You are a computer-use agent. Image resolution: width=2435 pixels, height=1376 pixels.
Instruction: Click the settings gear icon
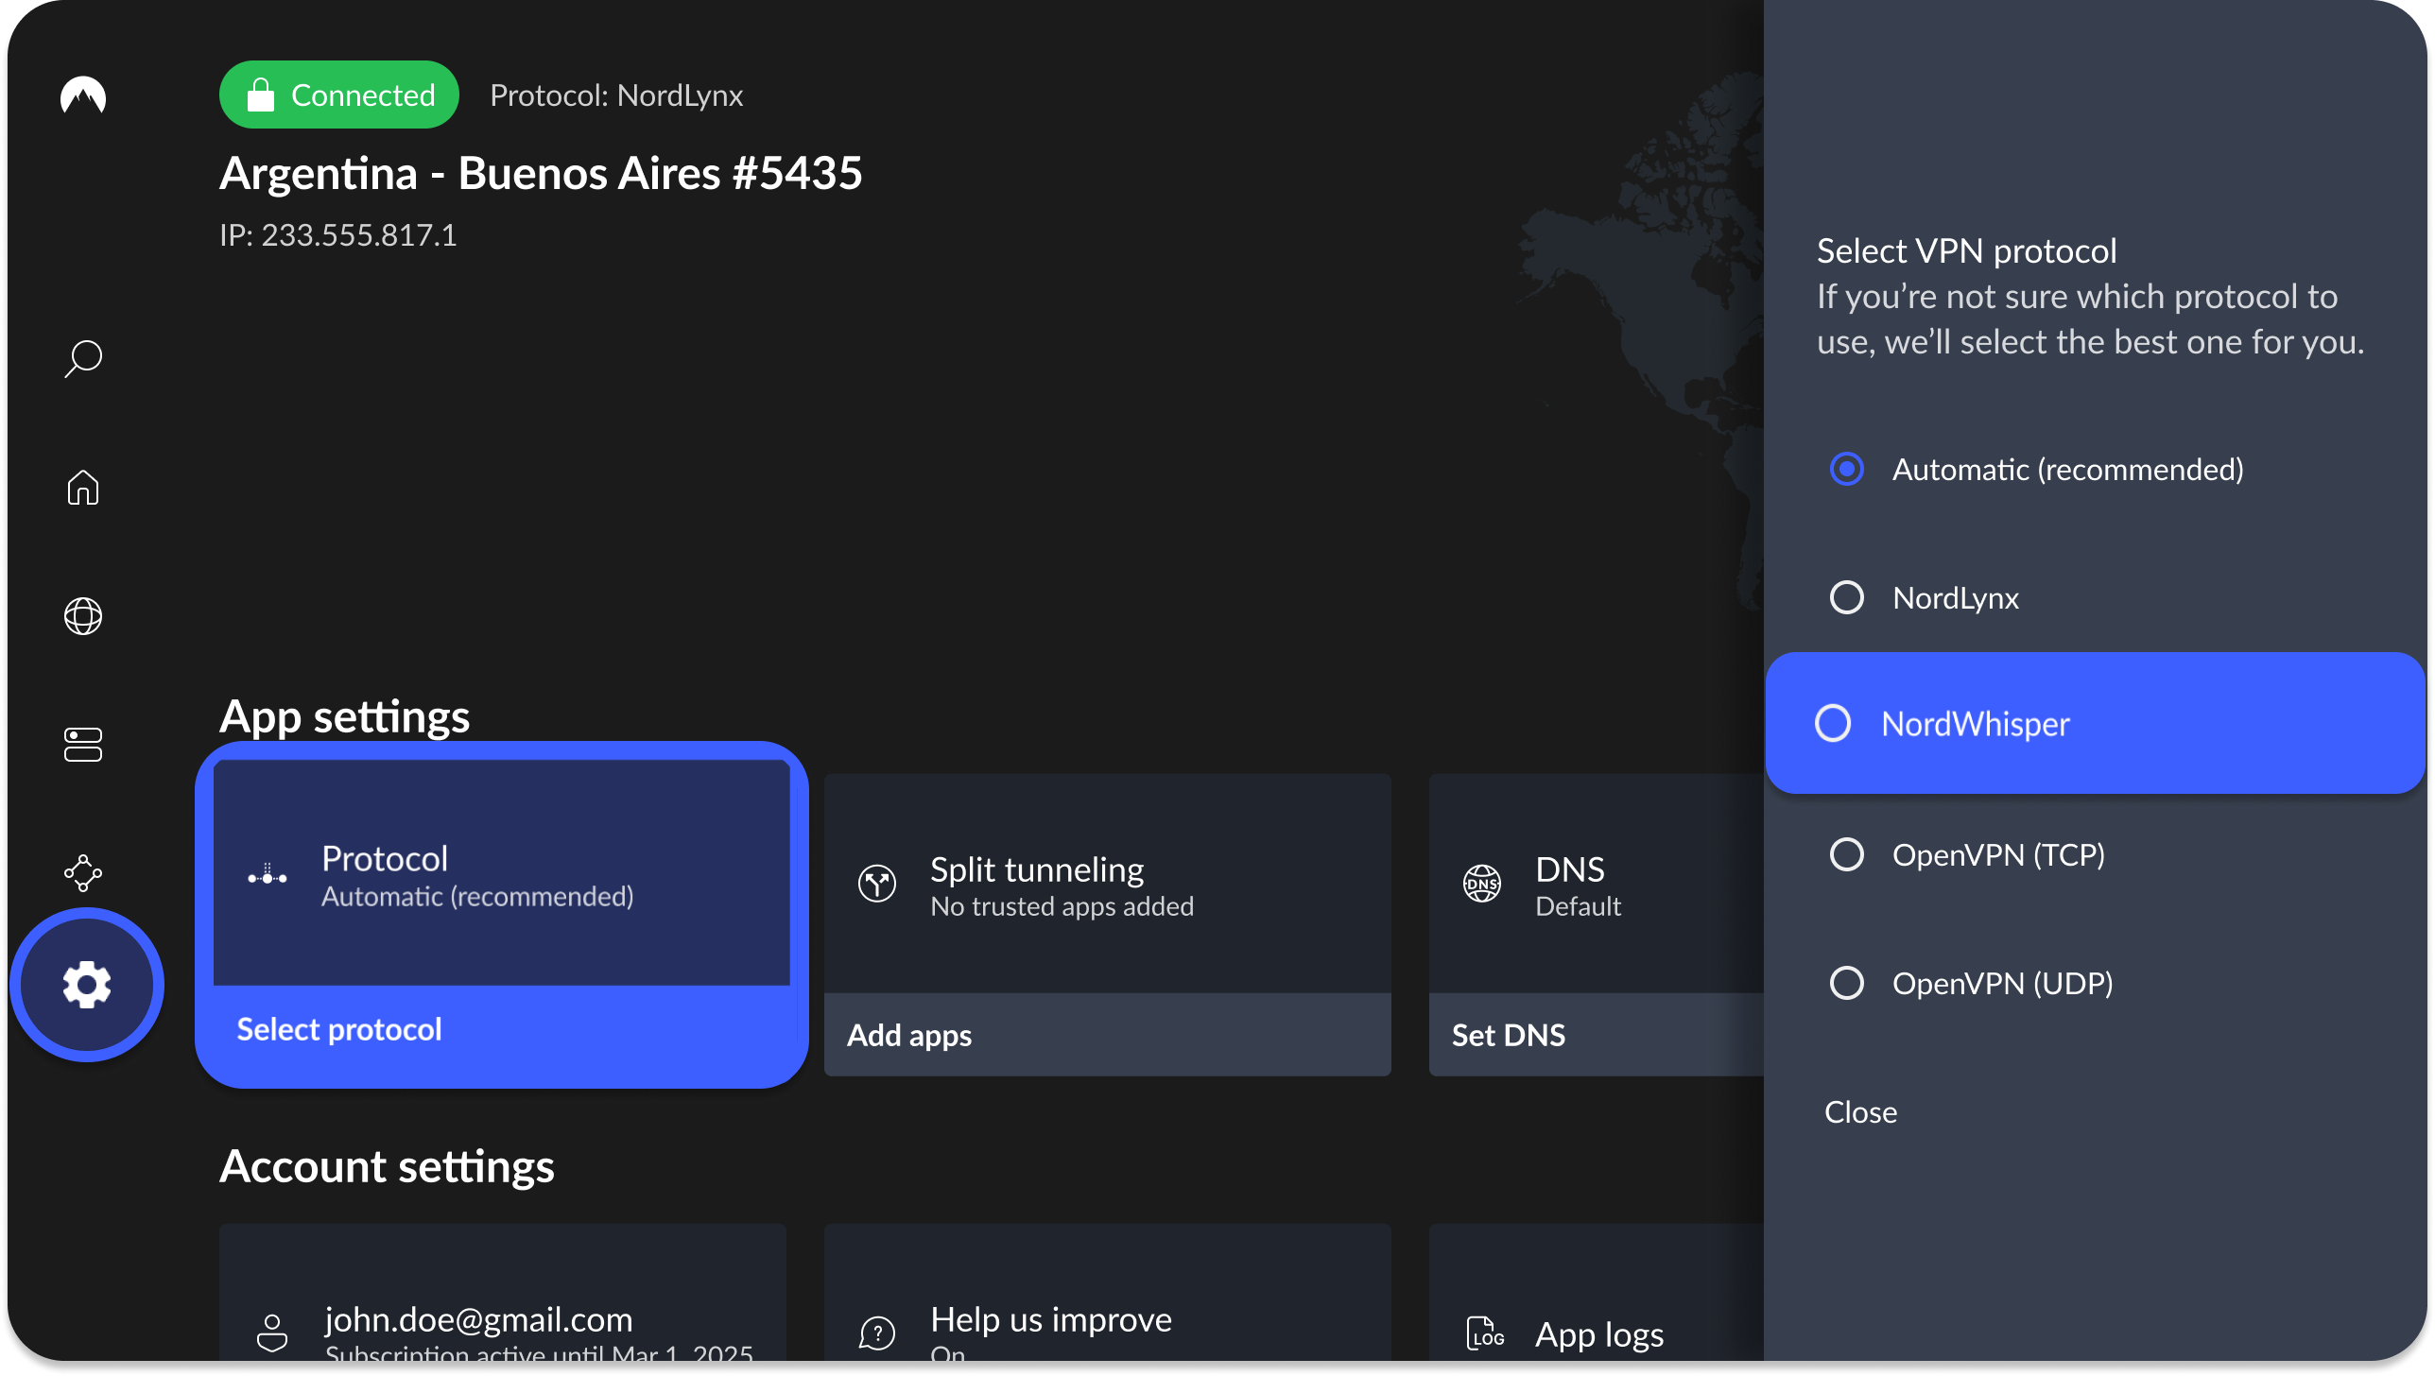pyautogui.click(x=87, y=985)
